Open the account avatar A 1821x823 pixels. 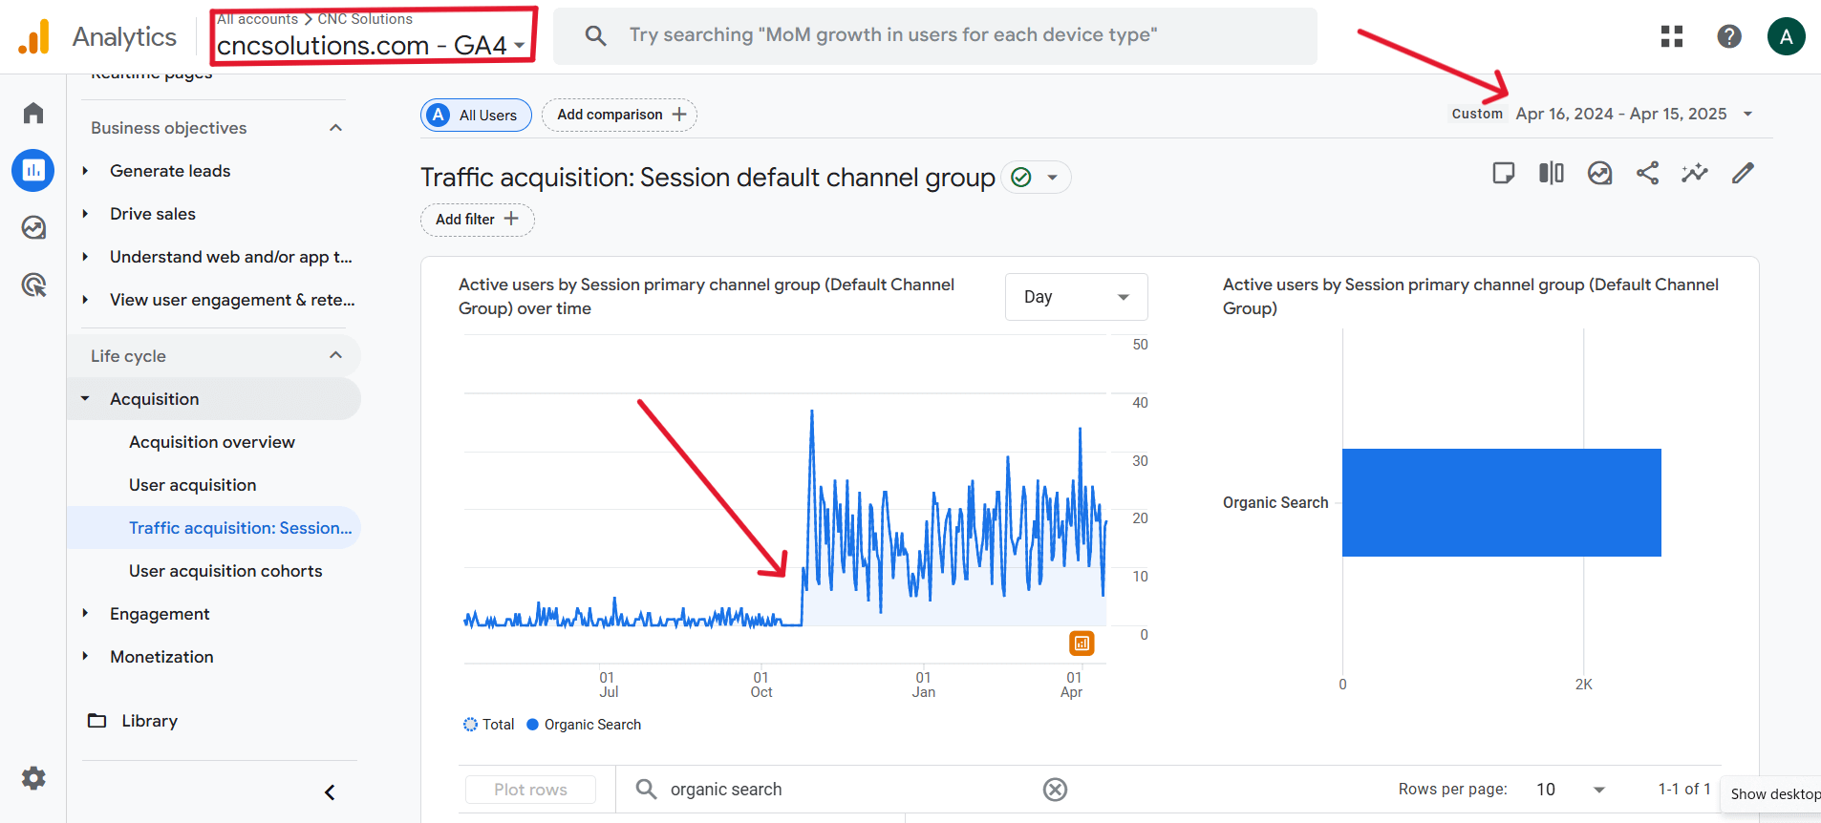(1787, 36)
